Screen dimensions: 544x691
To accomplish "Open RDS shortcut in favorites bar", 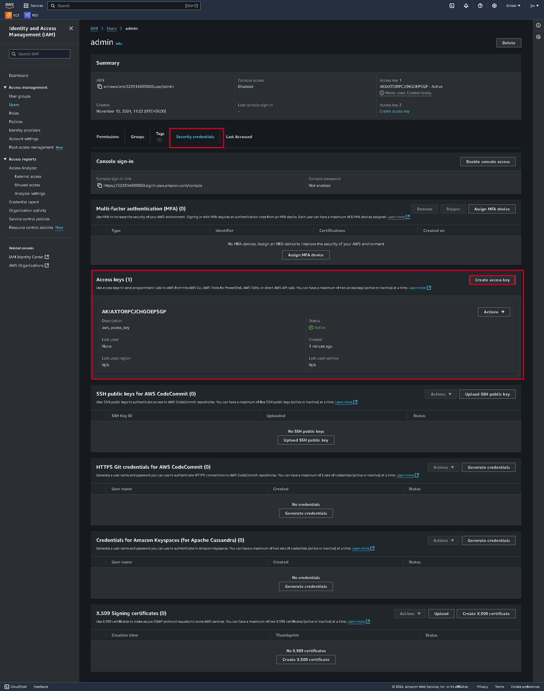I will point(31,15).
